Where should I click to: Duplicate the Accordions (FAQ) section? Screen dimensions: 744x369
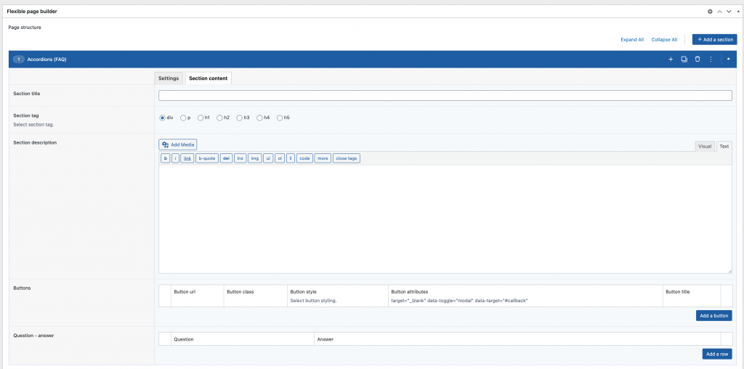tap(684, 60)
